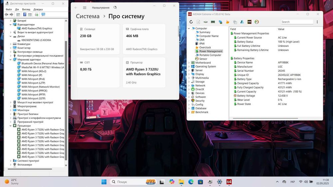This screenshot has width=333, height=187.
Task: Expand the Motherboard node in AIDA64 tree
Action: click(189, 63)
